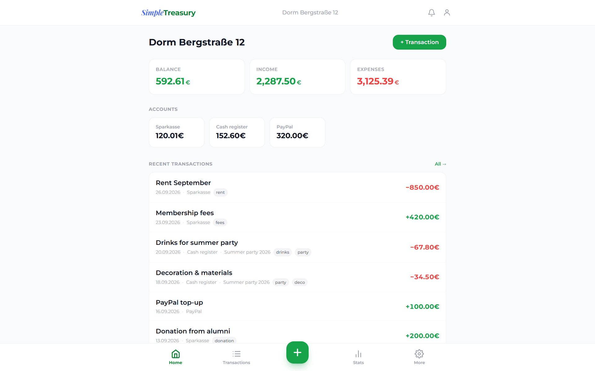Image resolution: width=595 pixels, height=371 pixels.
Task: Click the rent tag
Action: [x=220, y=192]
